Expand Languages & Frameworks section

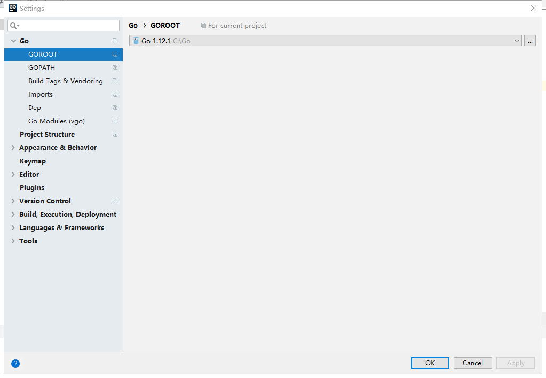13,227
